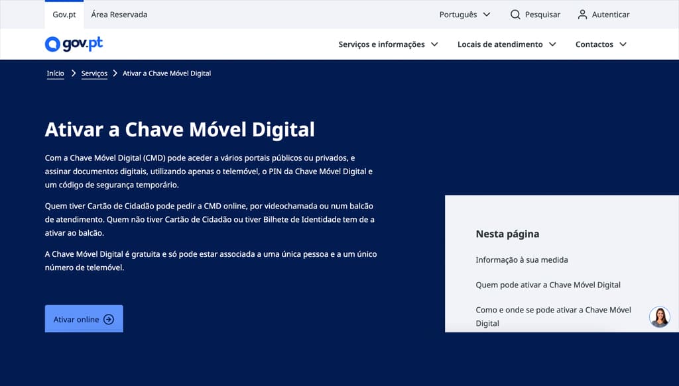
Task: Click the arrow icon inside Ativar online button
Action: click(109, 318)
